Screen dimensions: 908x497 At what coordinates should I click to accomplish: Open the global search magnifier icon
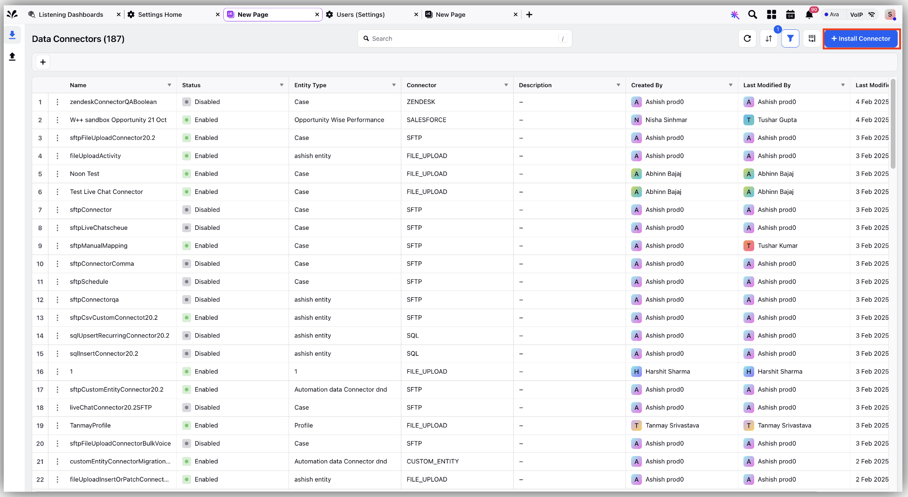752,14
